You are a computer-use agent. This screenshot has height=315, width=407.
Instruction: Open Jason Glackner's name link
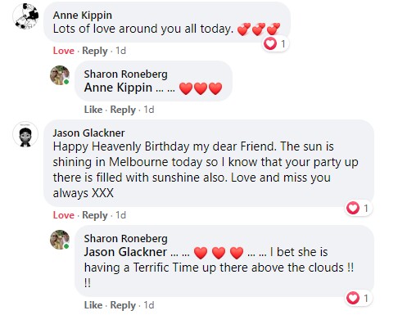click(88, 133)
